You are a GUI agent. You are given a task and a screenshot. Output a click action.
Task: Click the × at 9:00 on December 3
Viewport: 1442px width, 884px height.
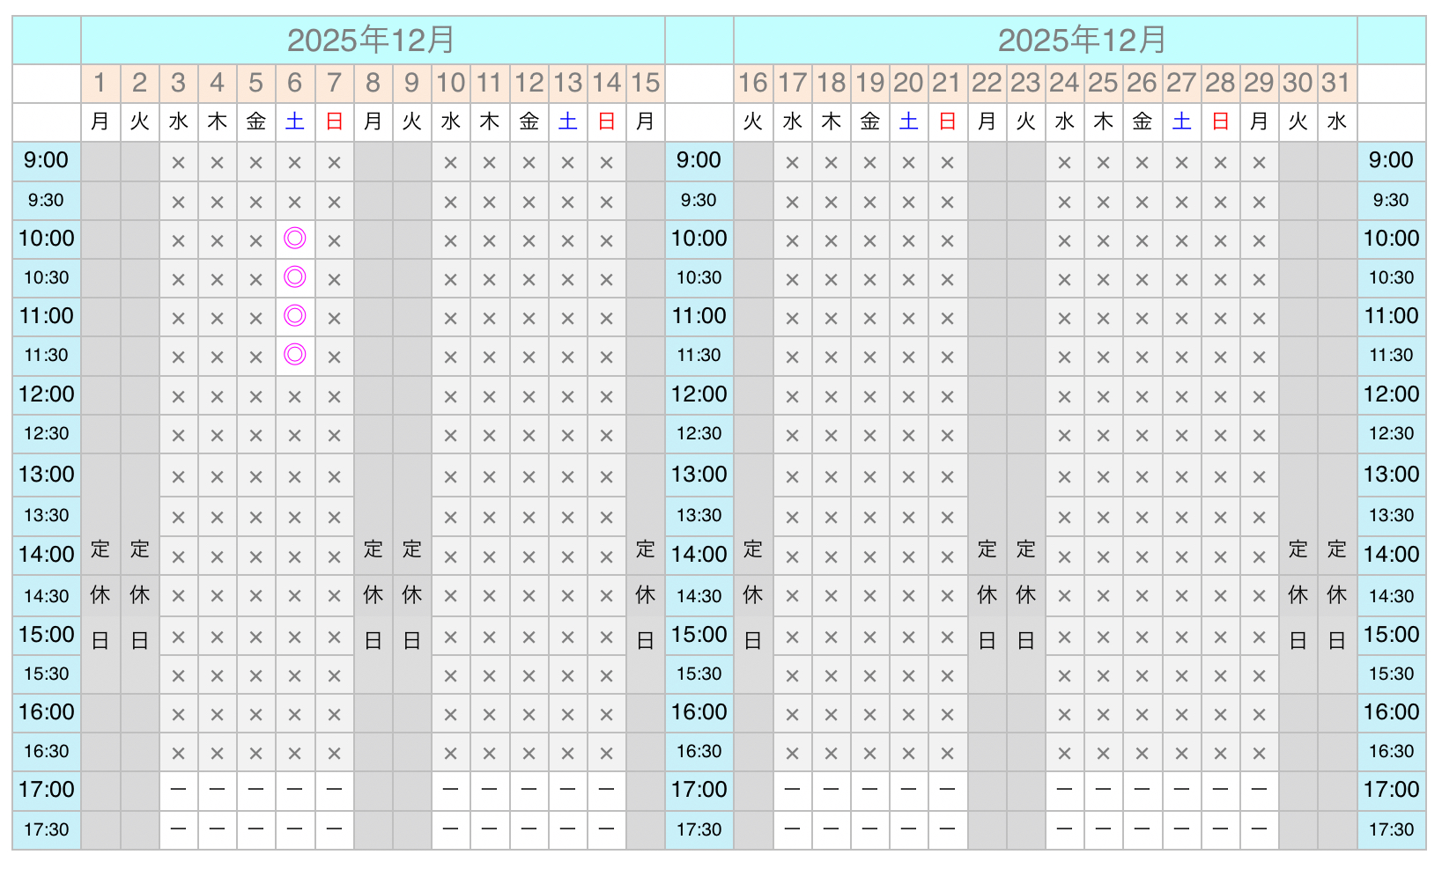point(179,162)
